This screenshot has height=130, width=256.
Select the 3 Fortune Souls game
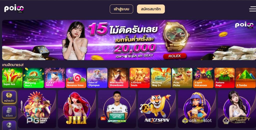[139, 78]
